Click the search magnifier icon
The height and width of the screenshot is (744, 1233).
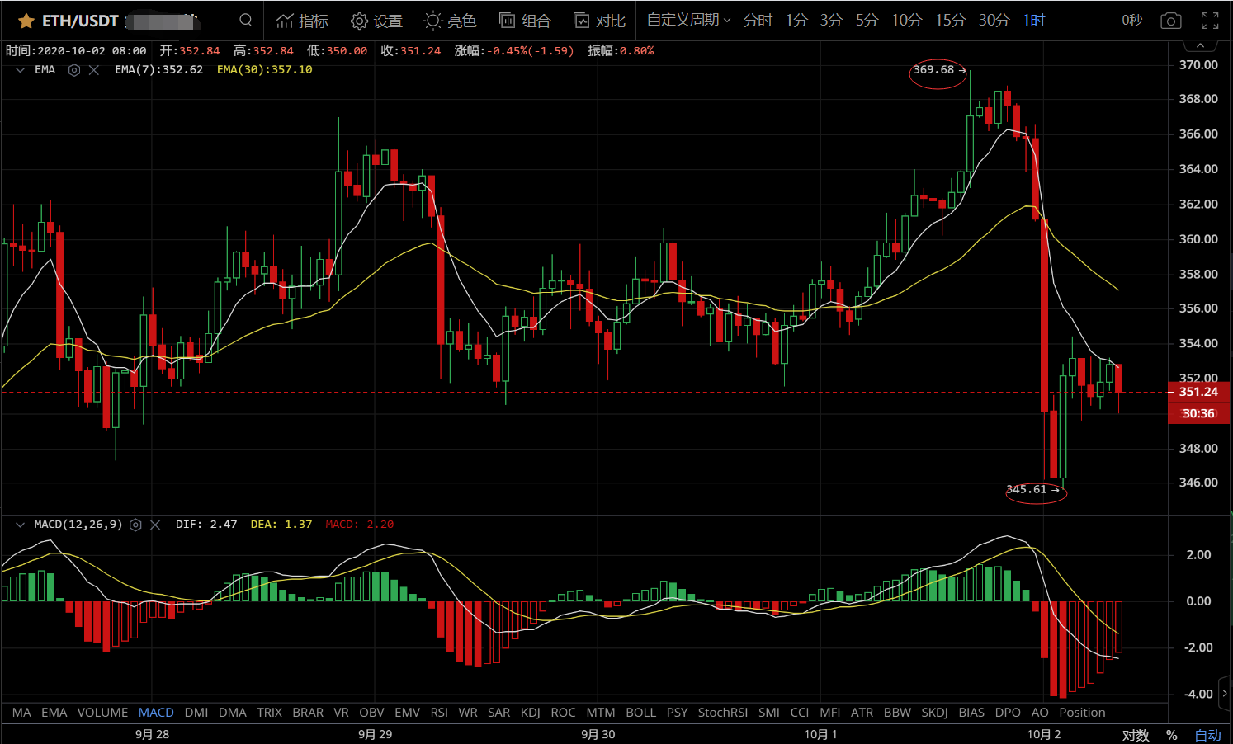[x=245, y=20]
